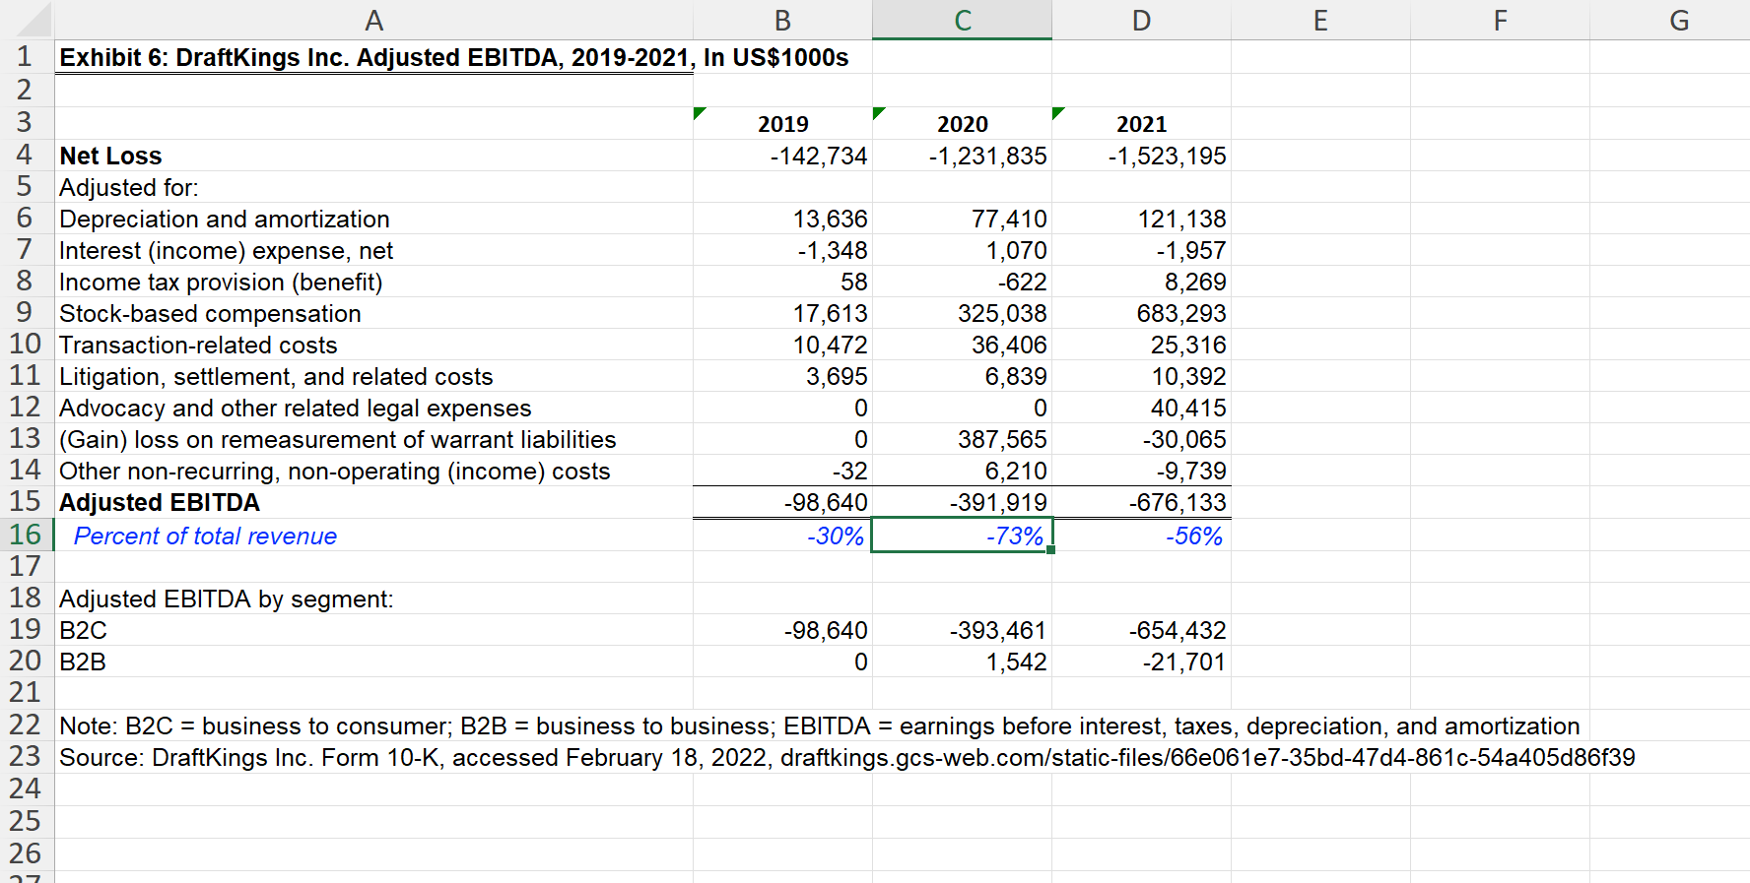Select Adjusted EBITDA value -98,640 in row 15
Image resolution: width=1750 pixels, height=883 pixels.
coord(782,502)
